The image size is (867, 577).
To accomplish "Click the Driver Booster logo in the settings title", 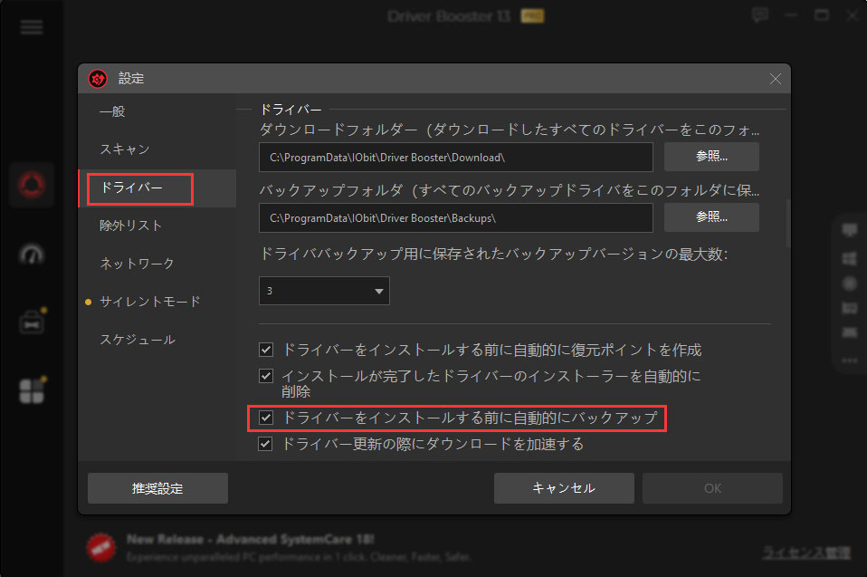I will 98,79.
